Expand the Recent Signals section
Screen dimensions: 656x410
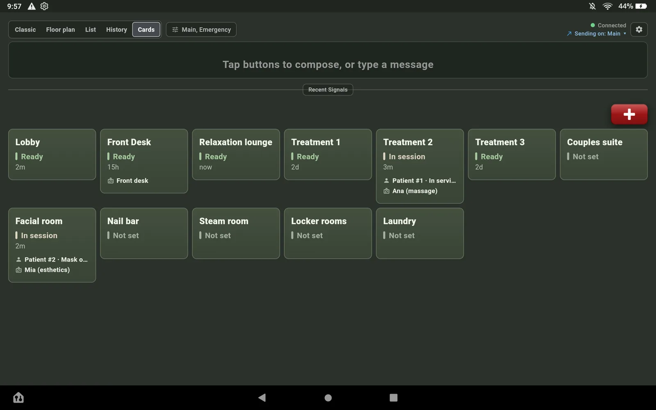tap(328, 89)
